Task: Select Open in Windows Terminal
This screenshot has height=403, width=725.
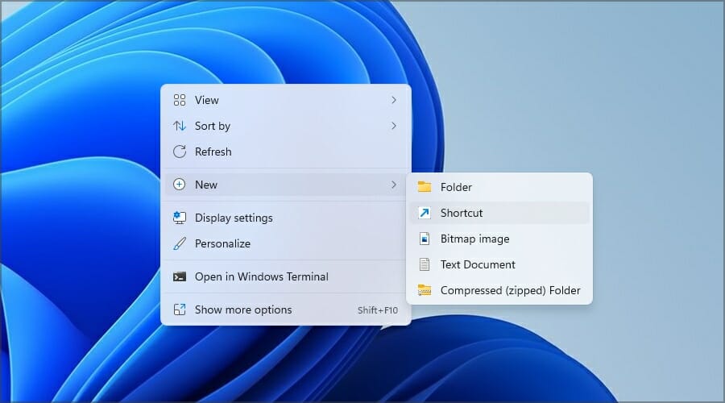Action: click(286, 276)
